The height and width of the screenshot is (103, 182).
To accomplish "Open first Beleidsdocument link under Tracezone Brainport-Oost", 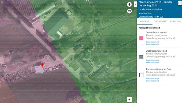I will 152,79.
